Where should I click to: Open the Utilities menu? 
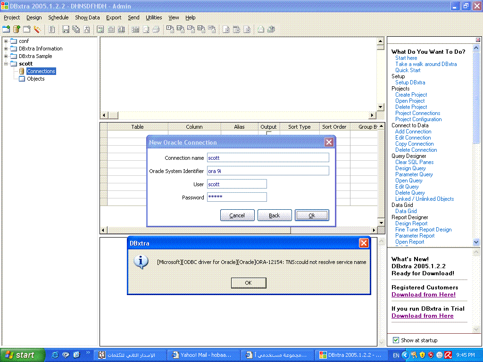154,17
